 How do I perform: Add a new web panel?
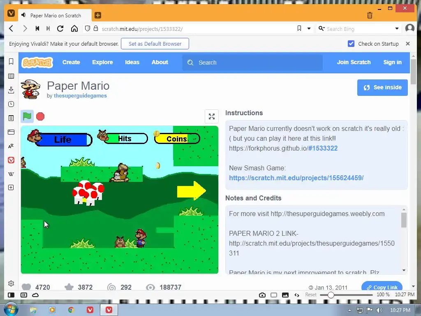(11, 188)
